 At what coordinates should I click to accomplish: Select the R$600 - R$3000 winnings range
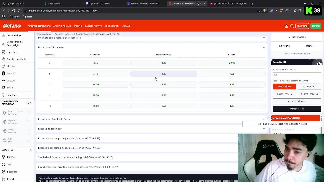pos(284,94)
